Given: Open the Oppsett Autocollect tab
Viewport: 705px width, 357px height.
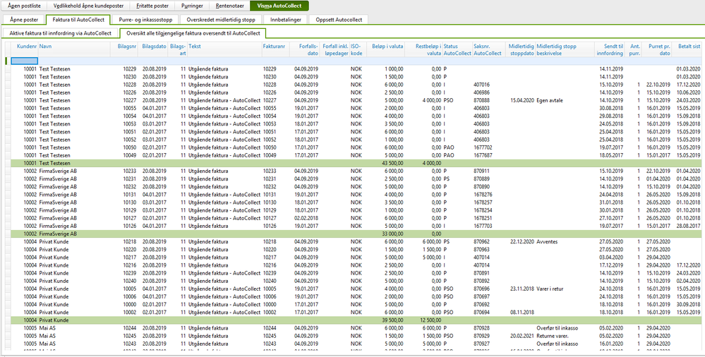Looking at the screenshot, I should tap(339, 20).
